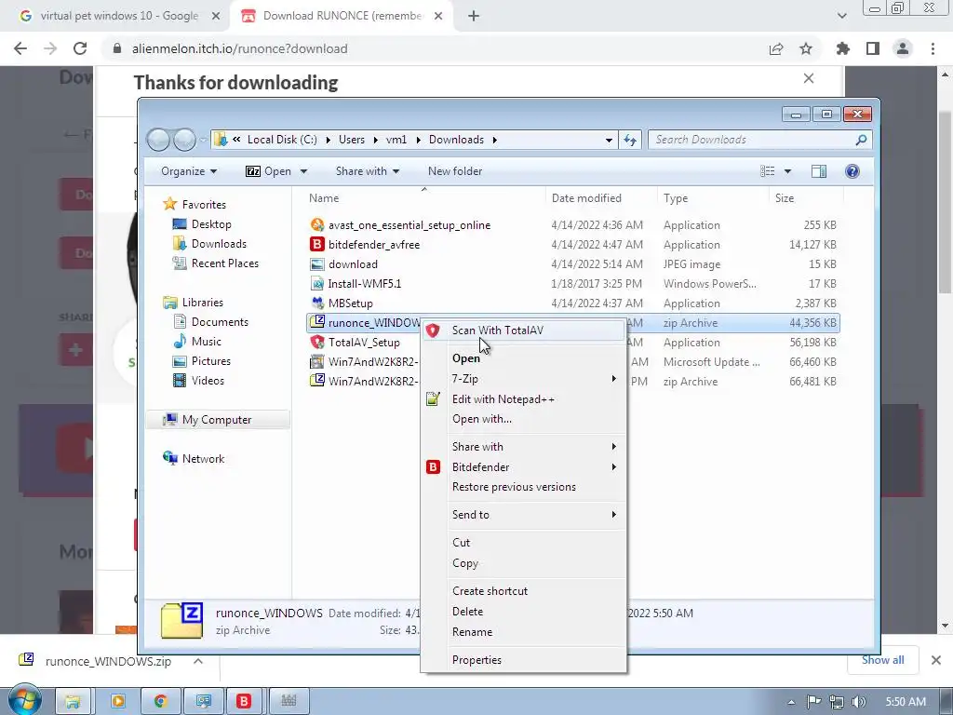
Task: Expand the Send to submenu
Action: [x=524, y=514]
